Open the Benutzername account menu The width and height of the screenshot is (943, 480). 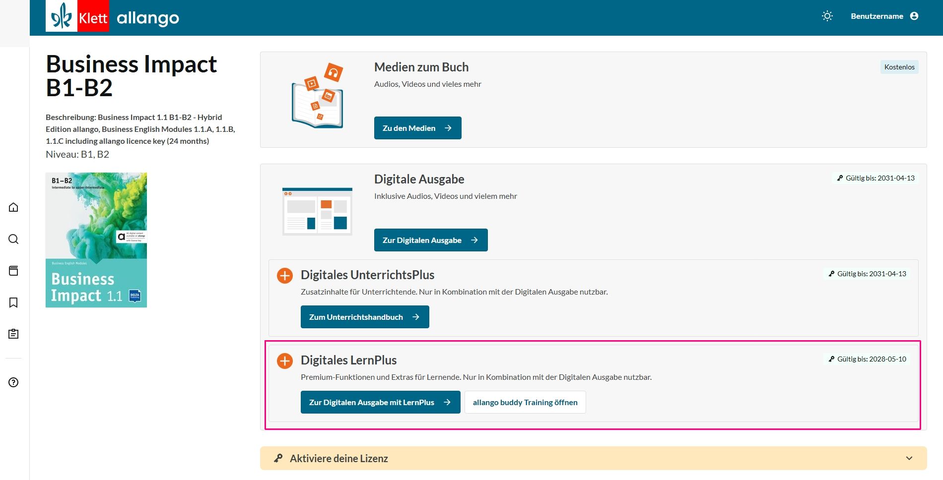click(876, 16)
